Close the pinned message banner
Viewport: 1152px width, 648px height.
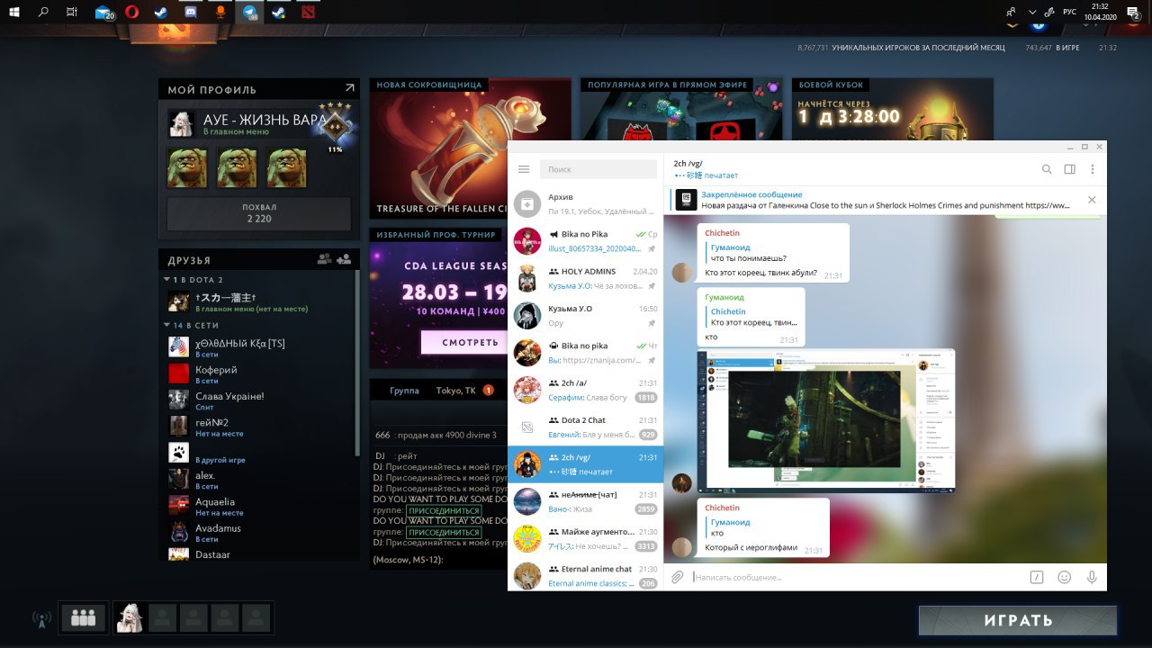coord(1092,200)
